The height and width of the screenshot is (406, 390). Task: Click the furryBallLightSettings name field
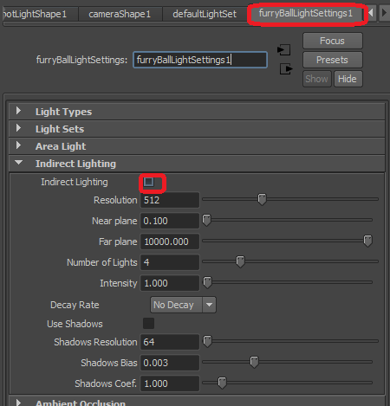(x=200, y=60)
